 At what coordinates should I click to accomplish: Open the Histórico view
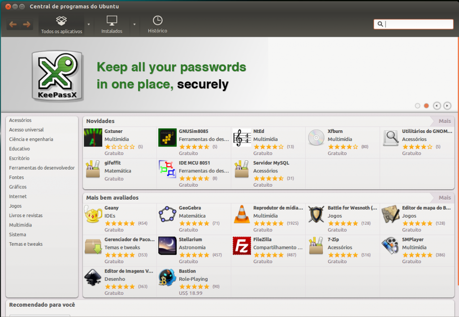[x=157, y=25]
